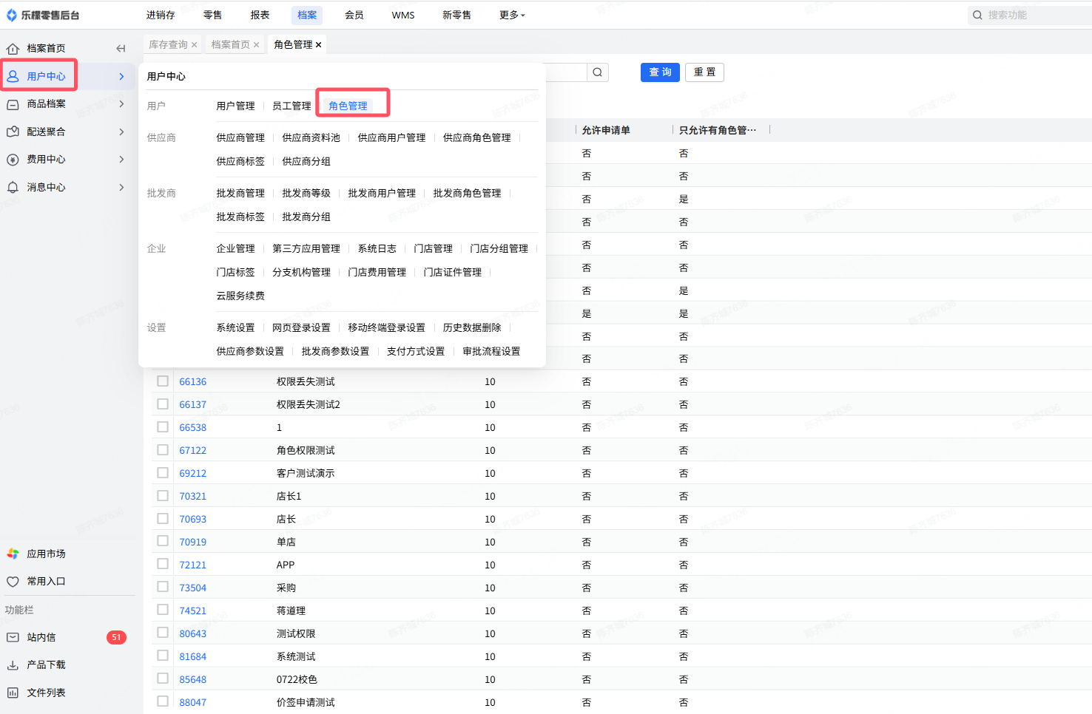Open 角色管理 in the flyout panel
The image size is (1092, 714).
[x=348, y=106]
